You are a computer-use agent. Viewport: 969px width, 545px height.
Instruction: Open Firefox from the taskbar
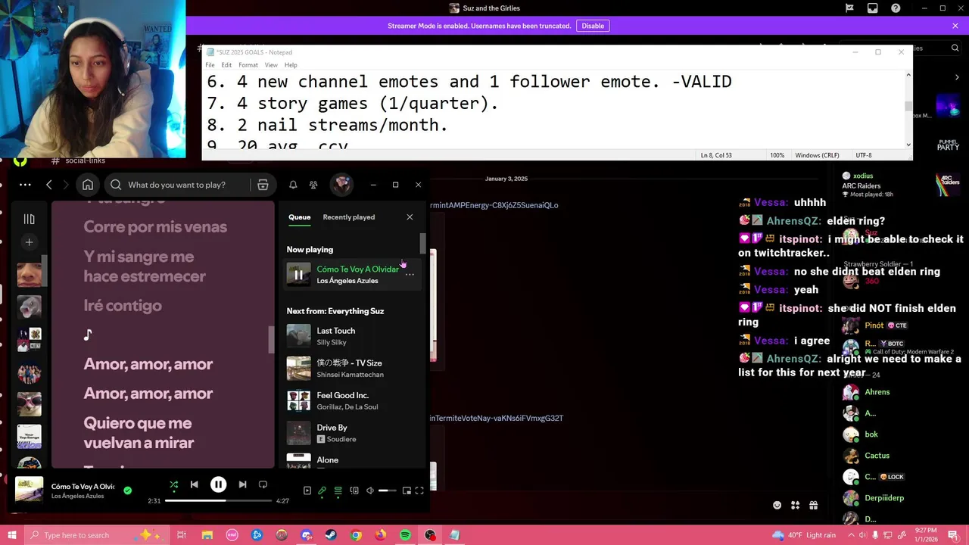(380, 535)
